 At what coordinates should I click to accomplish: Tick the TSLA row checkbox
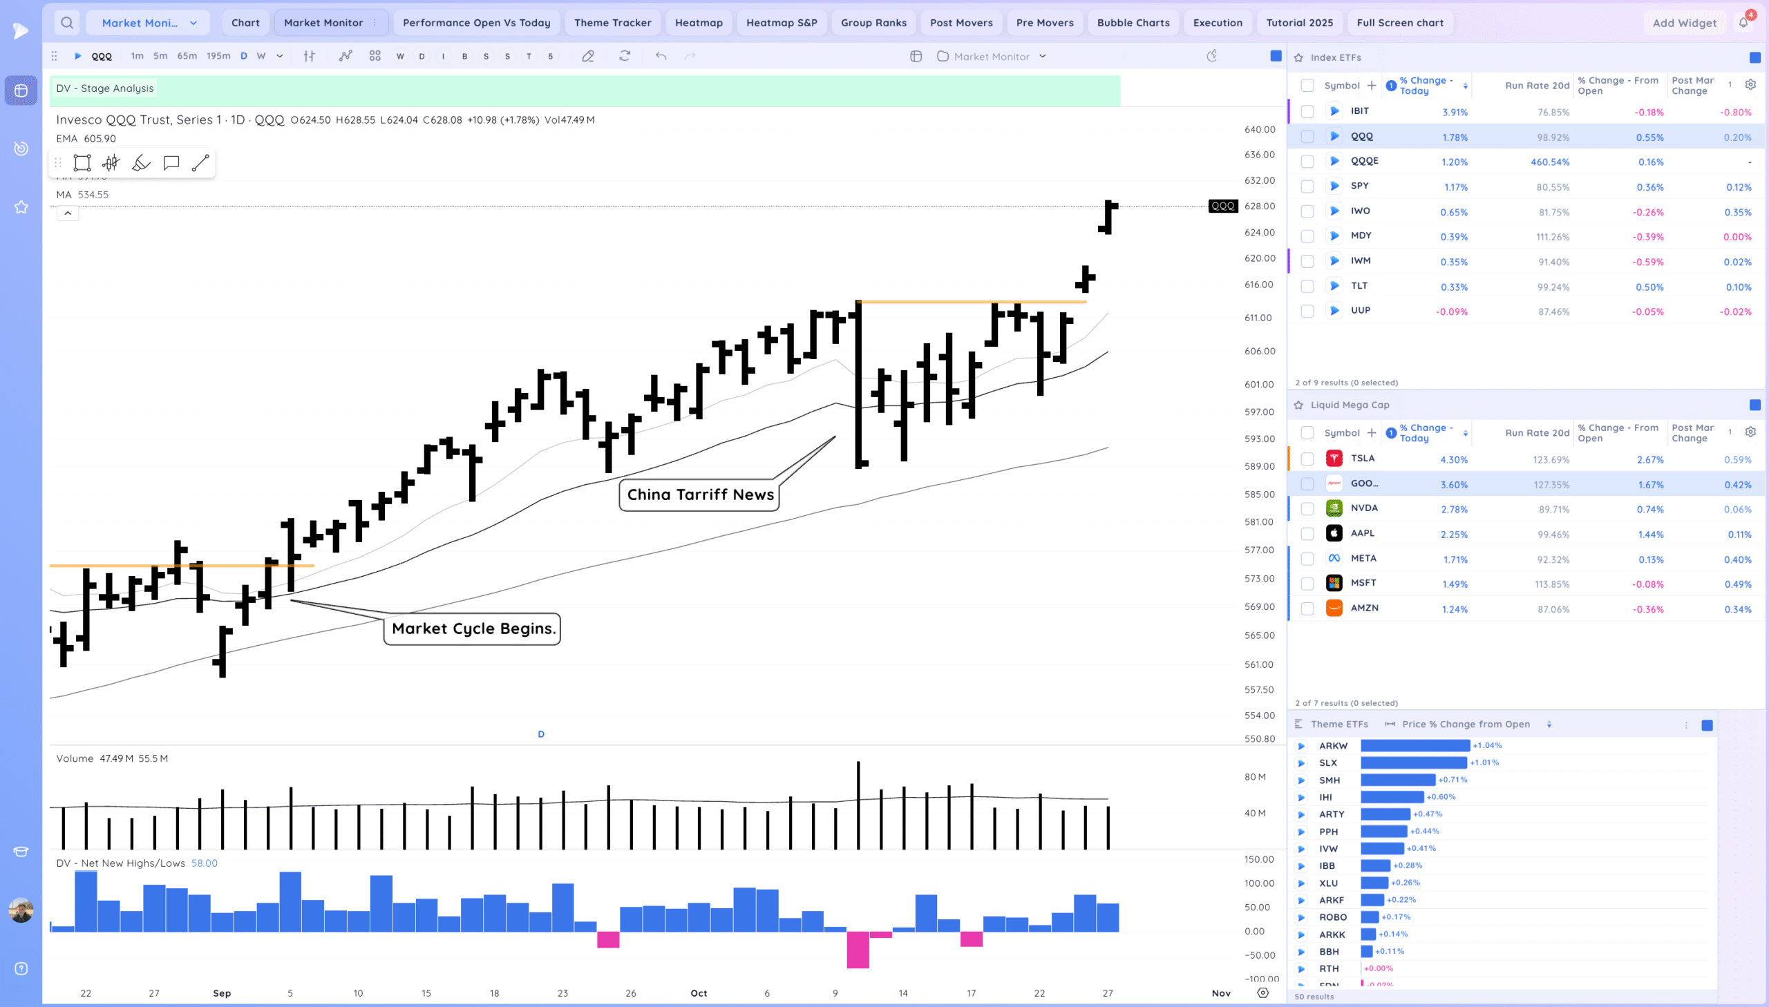[1307, 459]
